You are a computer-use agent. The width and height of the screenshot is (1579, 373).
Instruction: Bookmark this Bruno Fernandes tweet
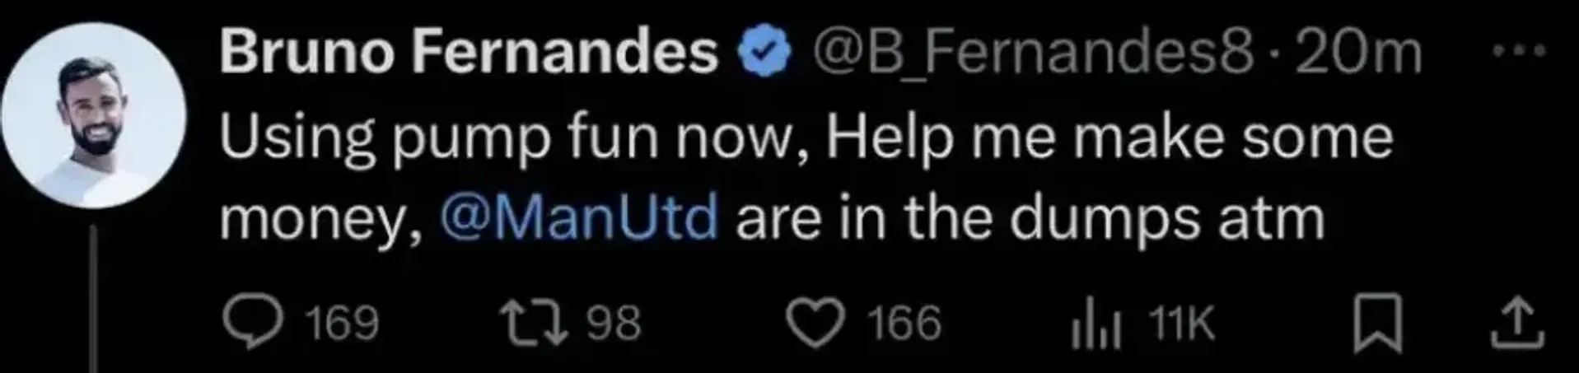coord(1378,322)
